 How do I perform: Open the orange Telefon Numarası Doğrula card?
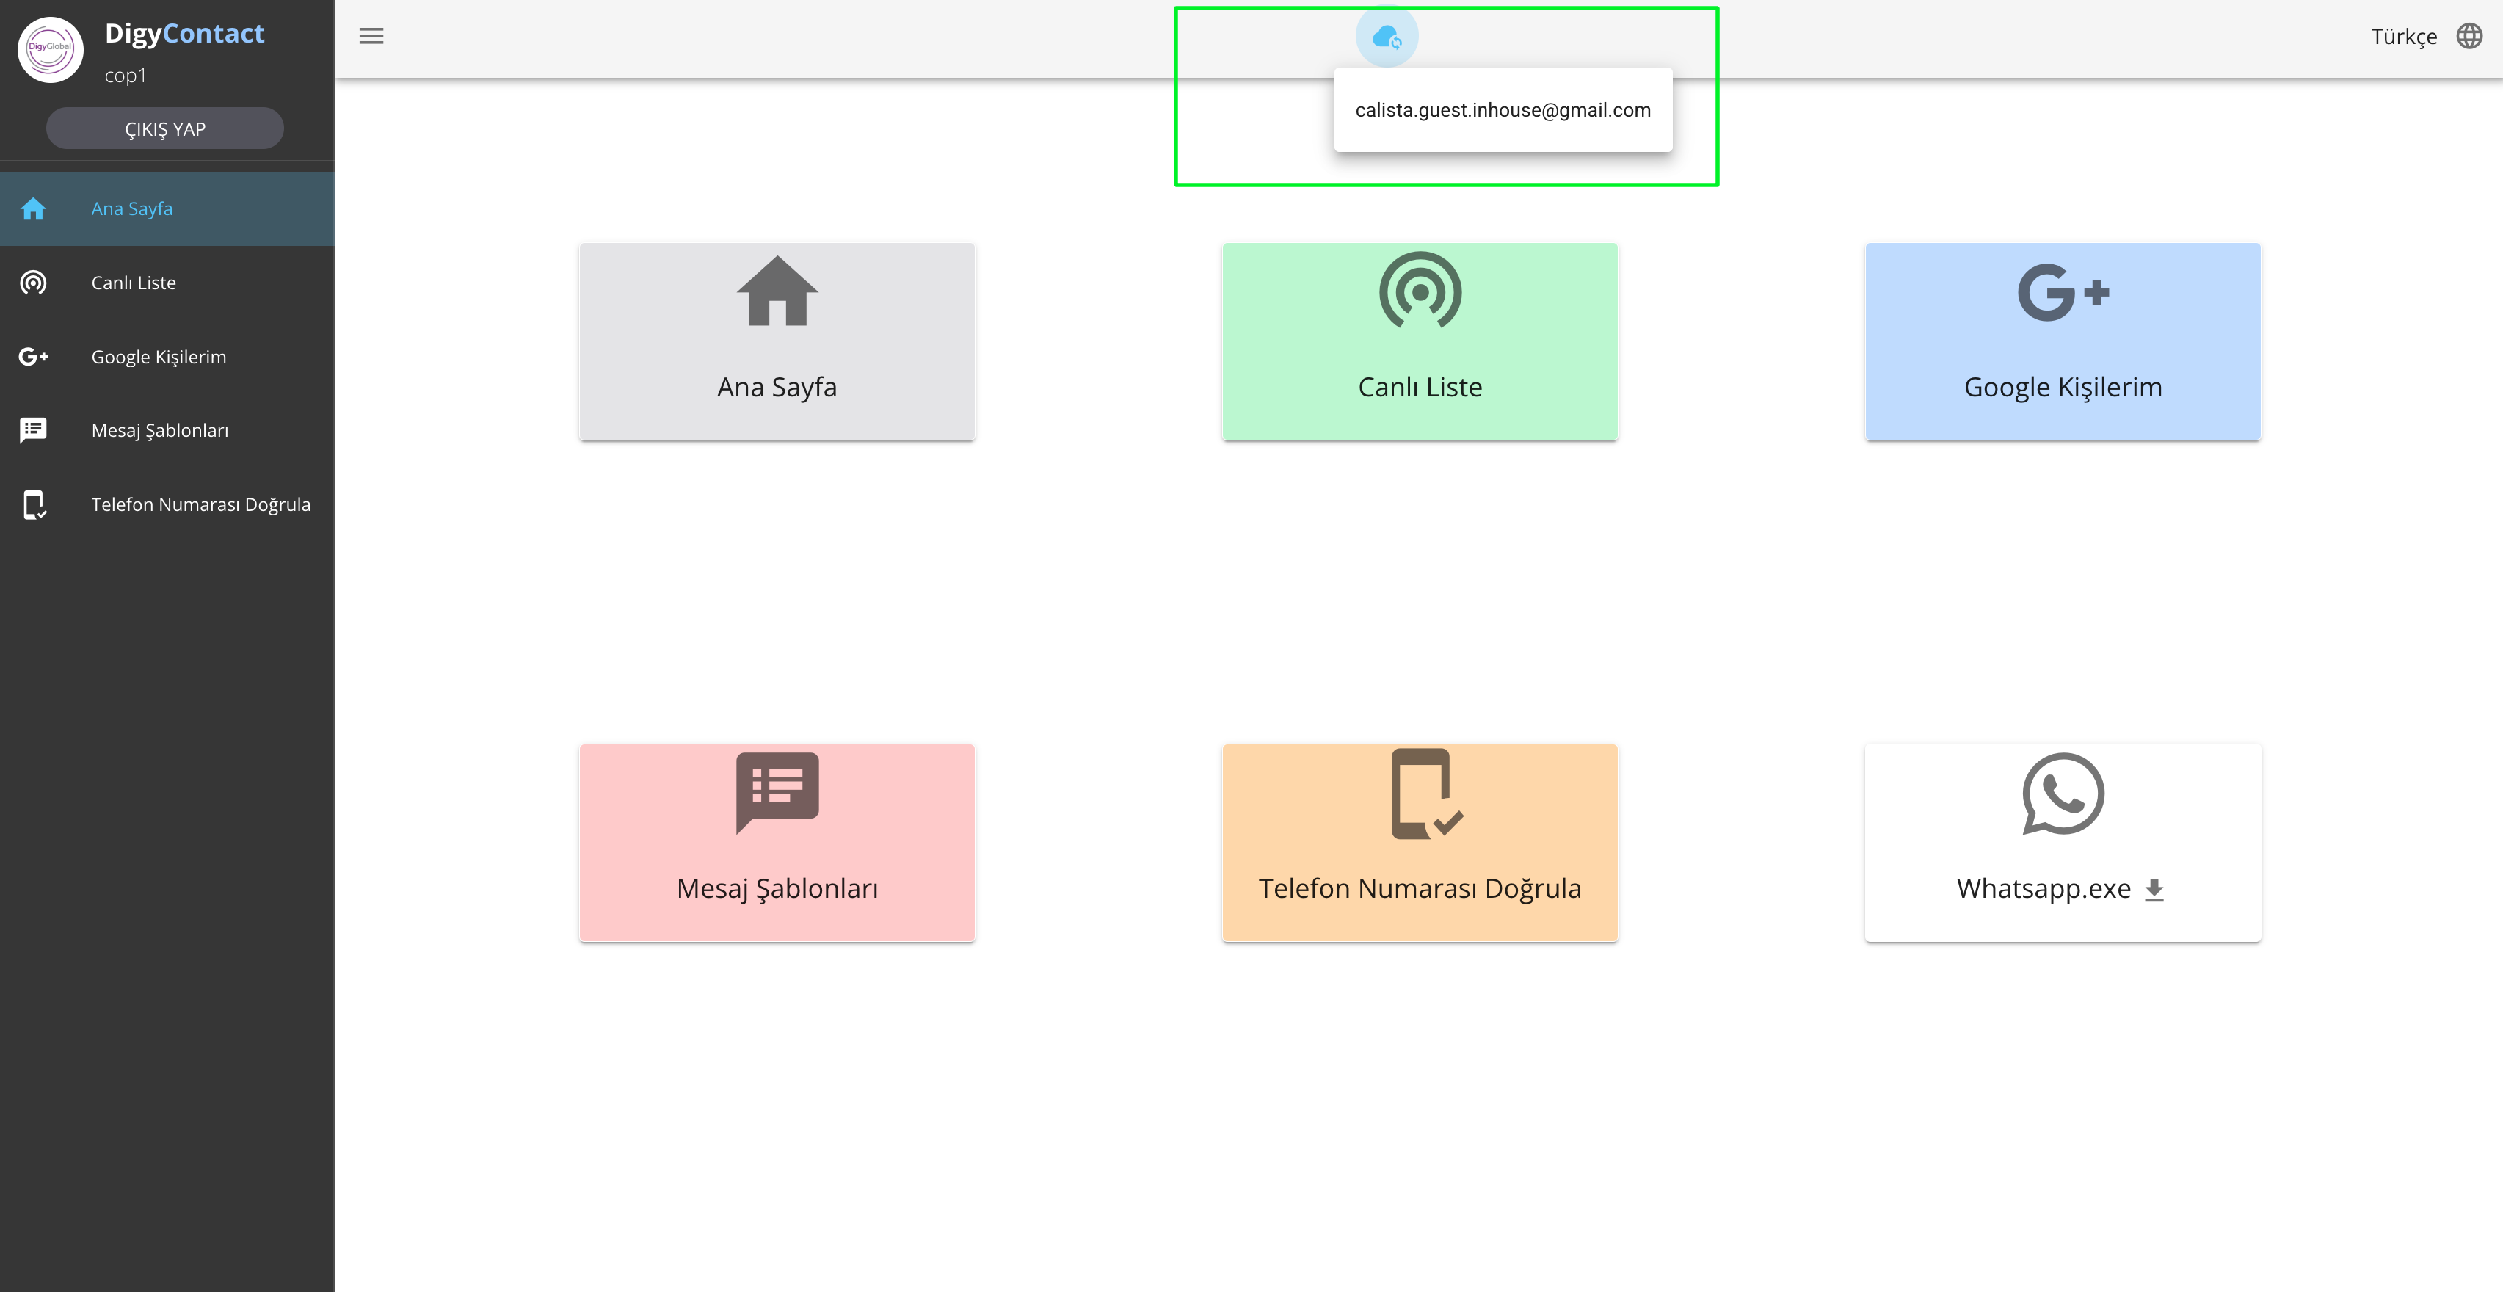click(x=1420, y=842)
